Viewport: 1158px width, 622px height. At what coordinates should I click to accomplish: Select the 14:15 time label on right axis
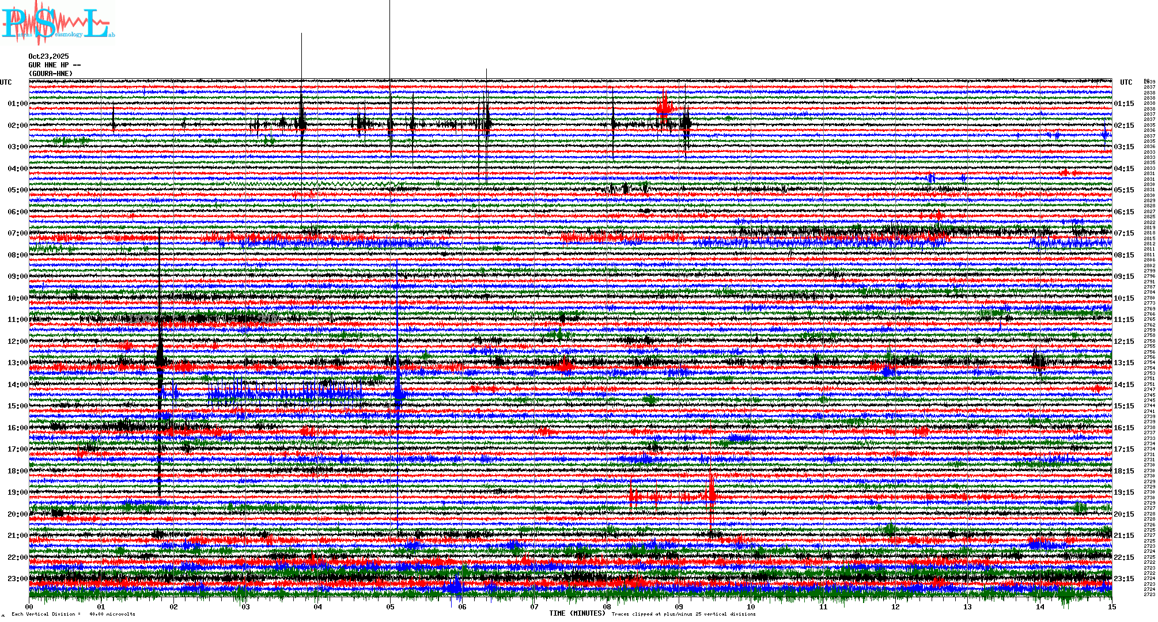(1123, 385)
